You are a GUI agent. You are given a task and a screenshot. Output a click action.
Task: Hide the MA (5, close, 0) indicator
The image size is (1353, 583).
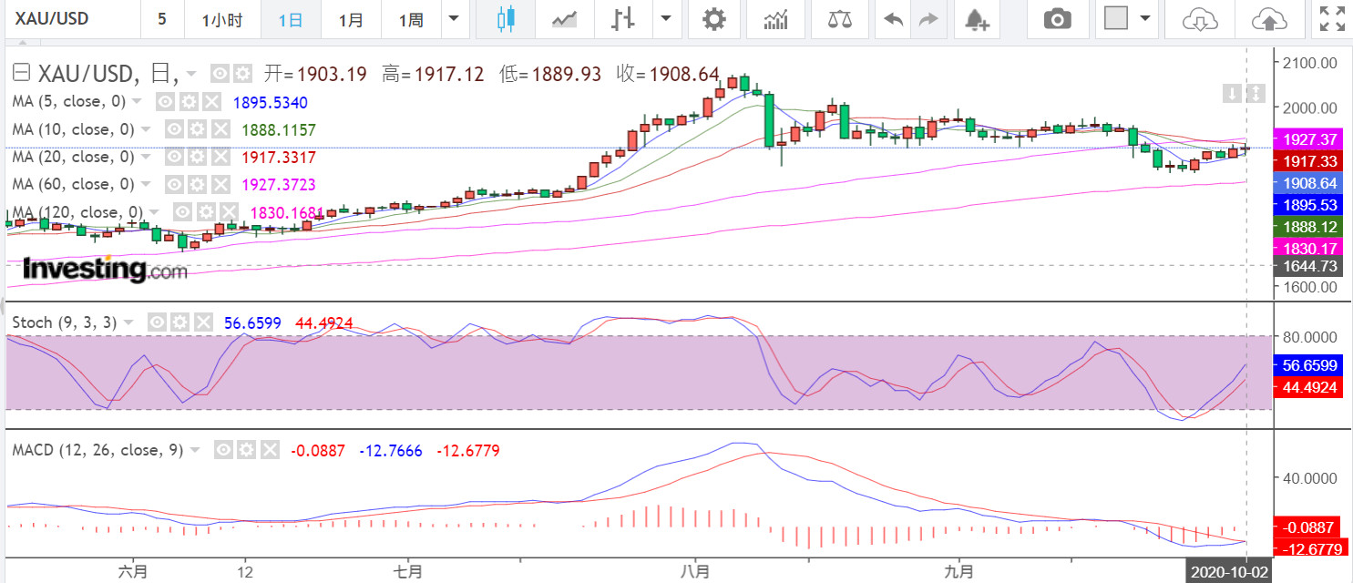coord(164,101)
